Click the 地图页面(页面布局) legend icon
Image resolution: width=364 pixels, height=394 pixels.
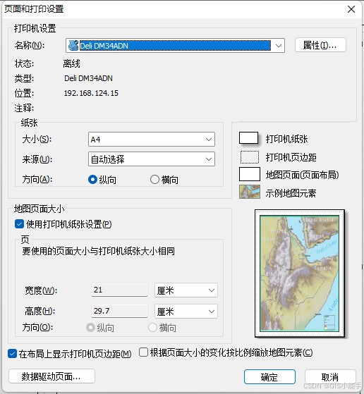coord(250,174)
